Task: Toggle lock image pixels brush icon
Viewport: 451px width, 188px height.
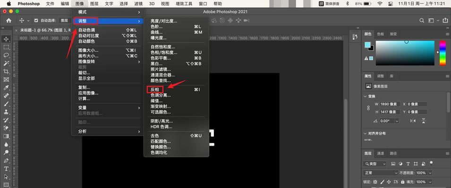Action: (x=382, y=182)
